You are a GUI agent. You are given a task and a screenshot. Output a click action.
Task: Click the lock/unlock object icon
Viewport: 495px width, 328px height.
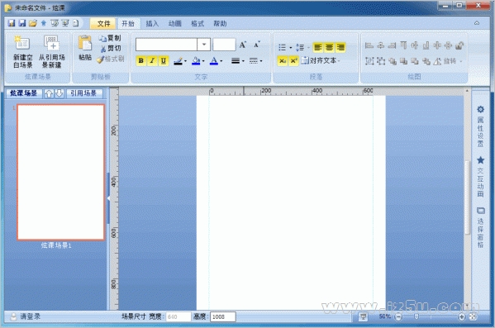[459, 45]
